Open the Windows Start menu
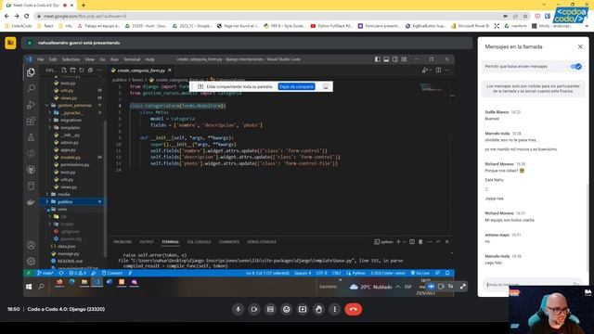This screenshot has height=334, width=594. [29, 287]
